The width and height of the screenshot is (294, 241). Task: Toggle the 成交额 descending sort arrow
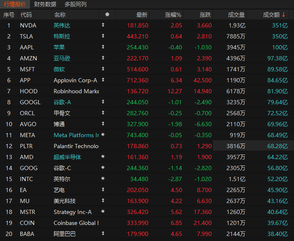283,15
